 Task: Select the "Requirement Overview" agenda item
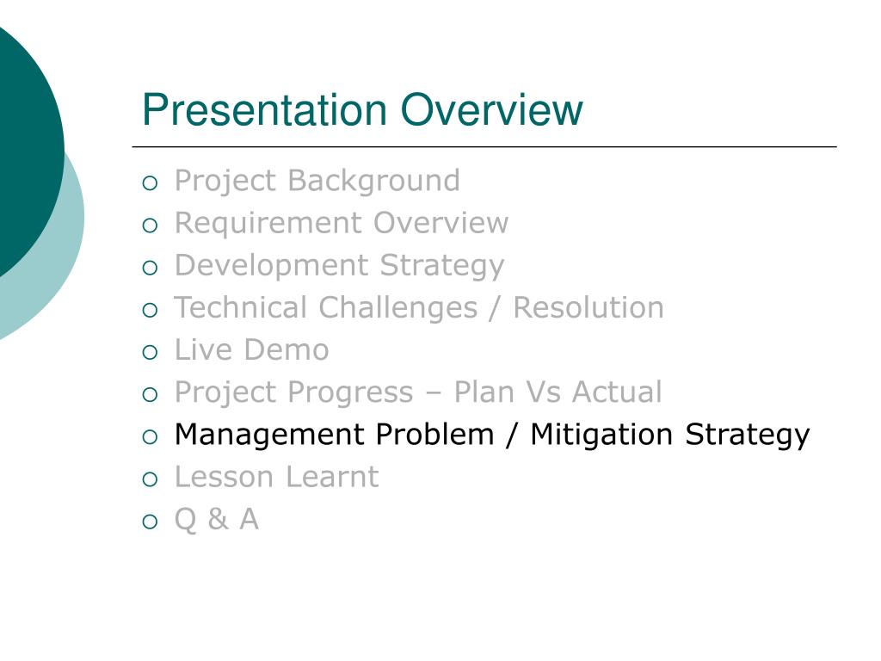341,223
